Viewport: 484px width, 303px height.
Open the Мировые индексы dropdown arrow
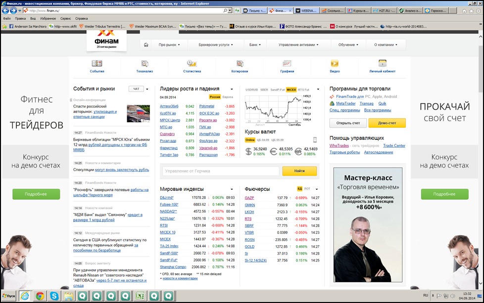[232, 189]
